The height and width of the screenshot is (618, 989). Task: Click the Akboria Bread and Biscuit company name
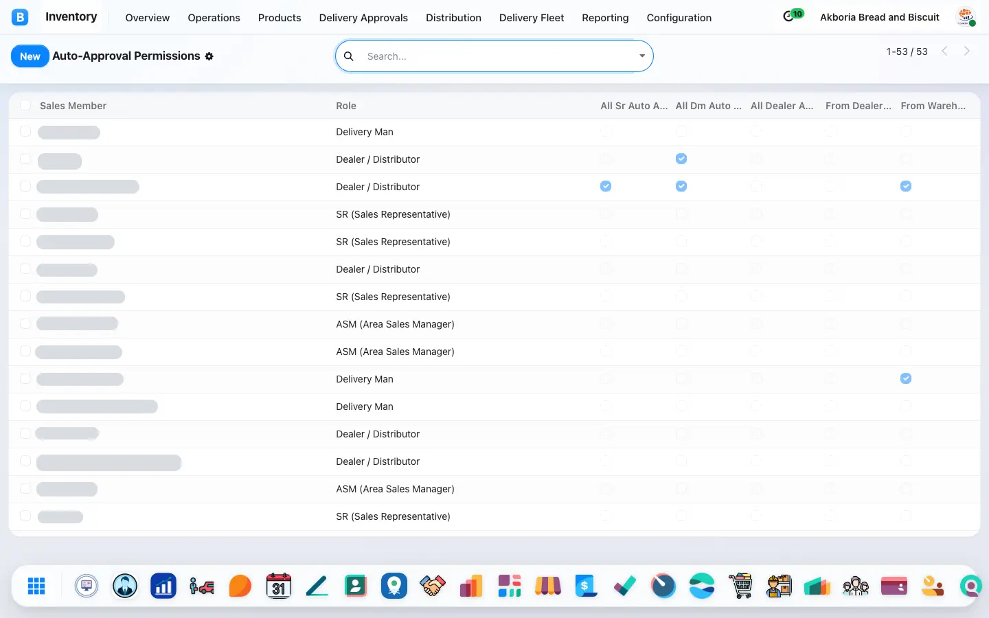pyautogui.click(x=880, y=17)
